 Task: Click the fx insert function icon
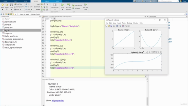[x=44, y=4]
